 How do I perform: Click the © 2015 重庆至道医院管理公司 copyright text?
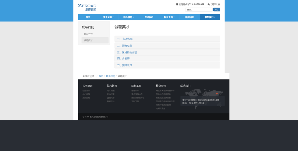[x=95, y=117]
